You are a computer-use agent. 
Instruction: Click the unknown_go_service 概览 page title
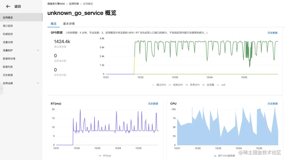click(x=82, y=13)
